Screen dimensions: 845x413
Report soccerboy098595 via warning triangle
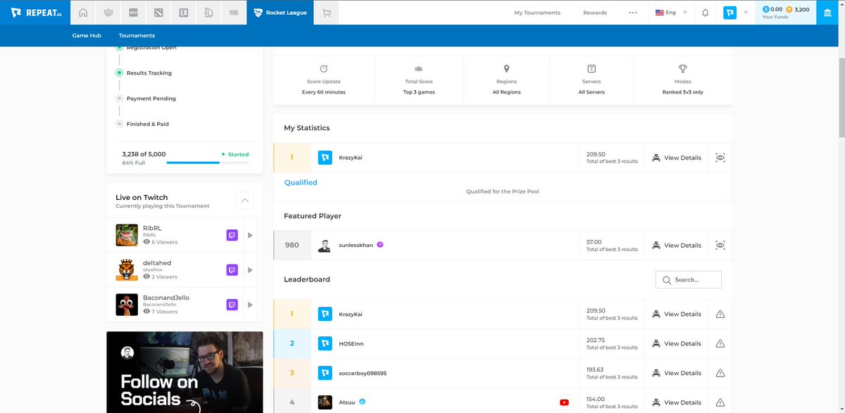pos(720,373)
